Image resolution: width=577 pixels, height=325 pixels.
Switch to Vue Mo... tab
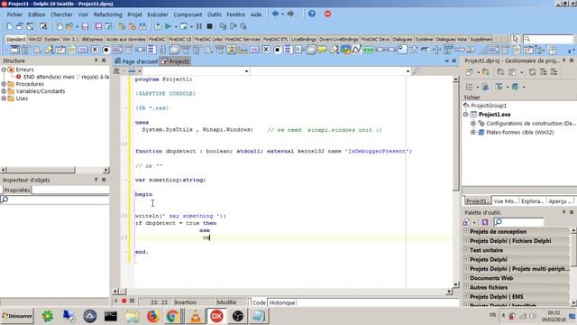pos(505,200)
